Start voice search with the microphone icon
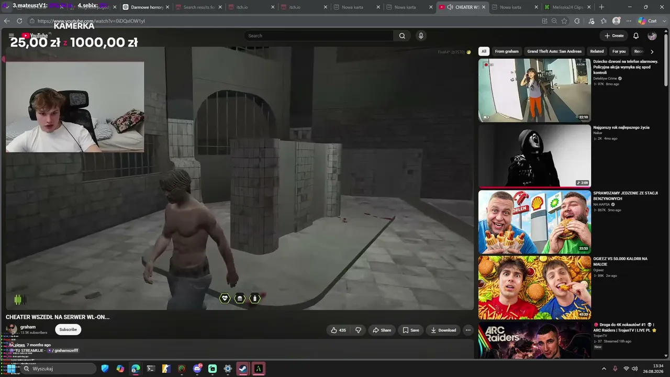The width and height of the screenshot is (670, 377). point(421,36)
